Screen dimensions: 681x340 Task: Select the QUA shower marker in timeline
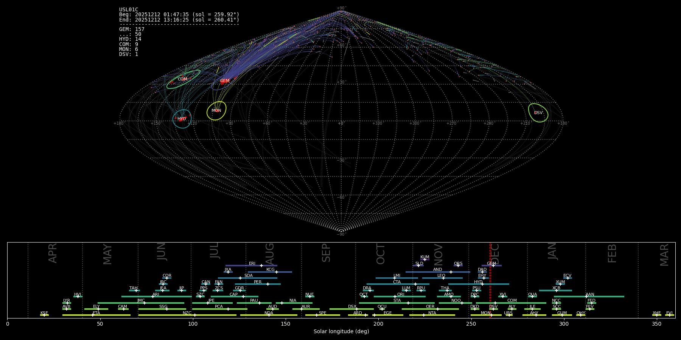click(532, 297)
